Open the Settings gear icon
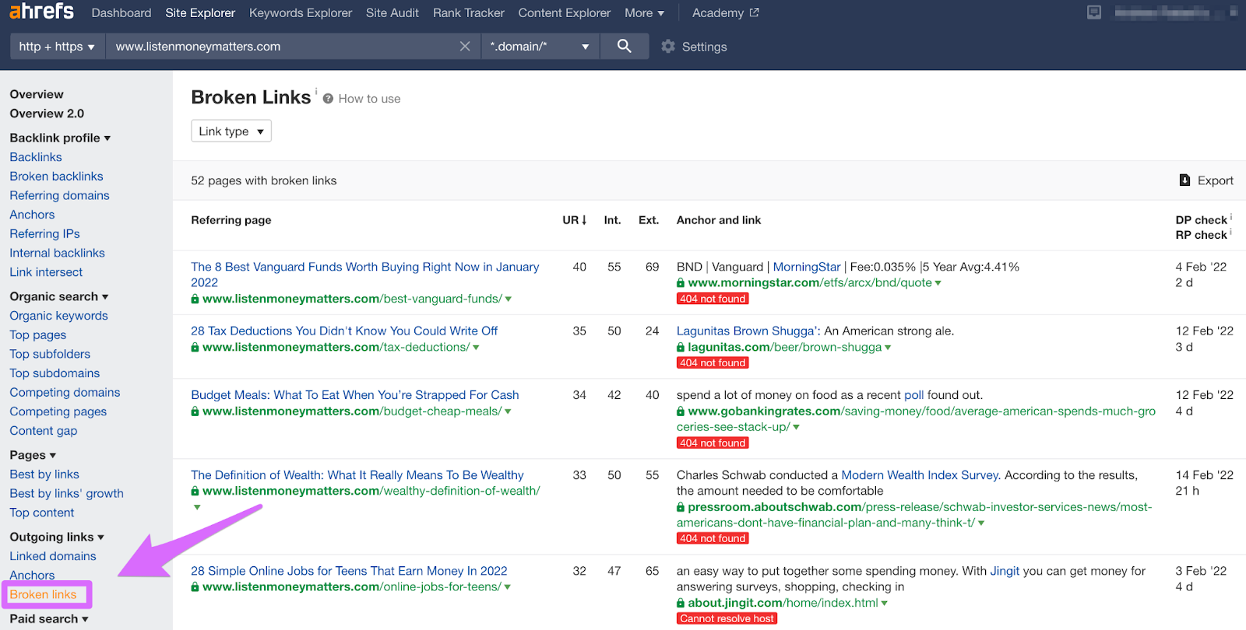Image resolution: width=1246 pixels, height=630 pixels. click(668, 47)
